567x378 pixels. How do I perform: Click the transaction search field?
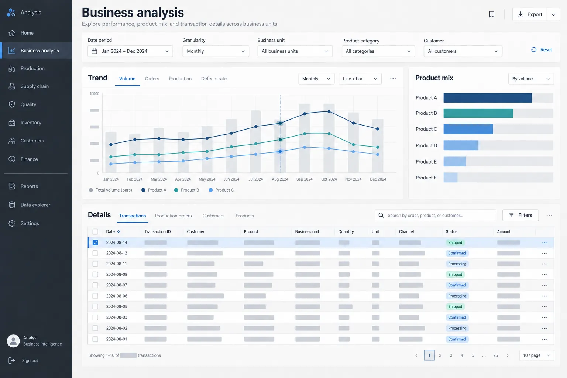click(x=436, y=215)
